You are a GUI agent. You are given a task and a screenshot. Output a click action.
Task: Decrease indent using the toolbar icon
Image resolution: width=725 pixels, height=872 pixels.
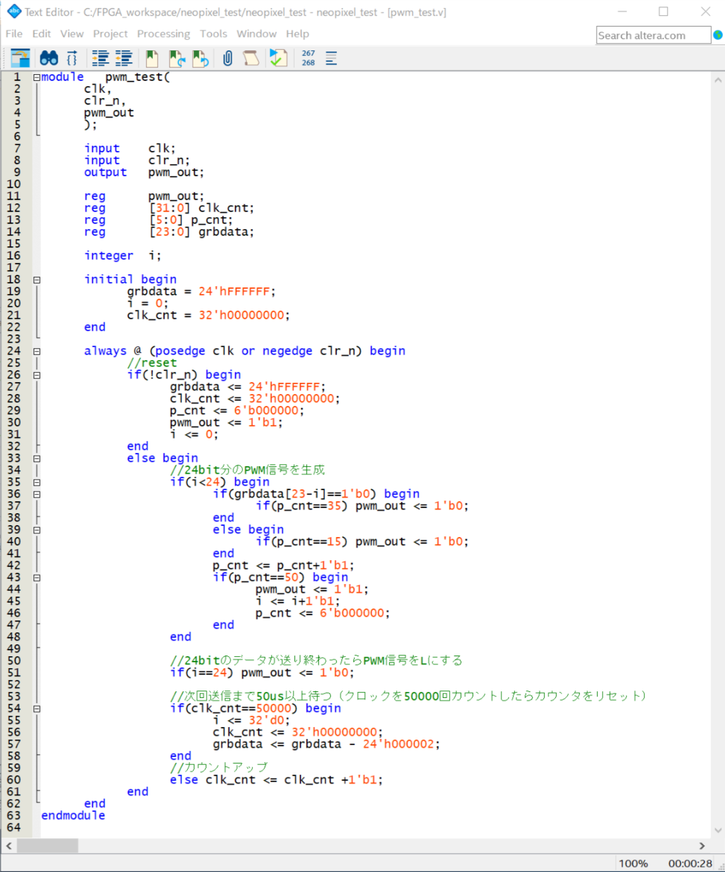tap(124, 58)
